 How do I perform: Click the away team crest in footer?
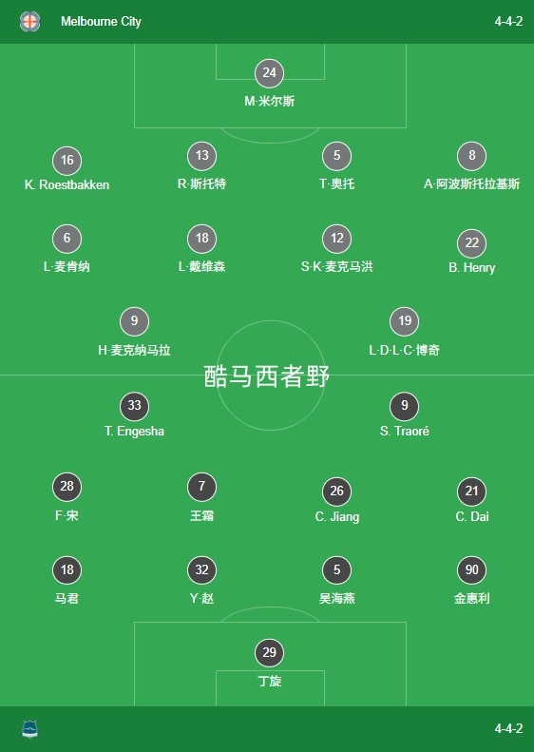[x=29, y=729]
